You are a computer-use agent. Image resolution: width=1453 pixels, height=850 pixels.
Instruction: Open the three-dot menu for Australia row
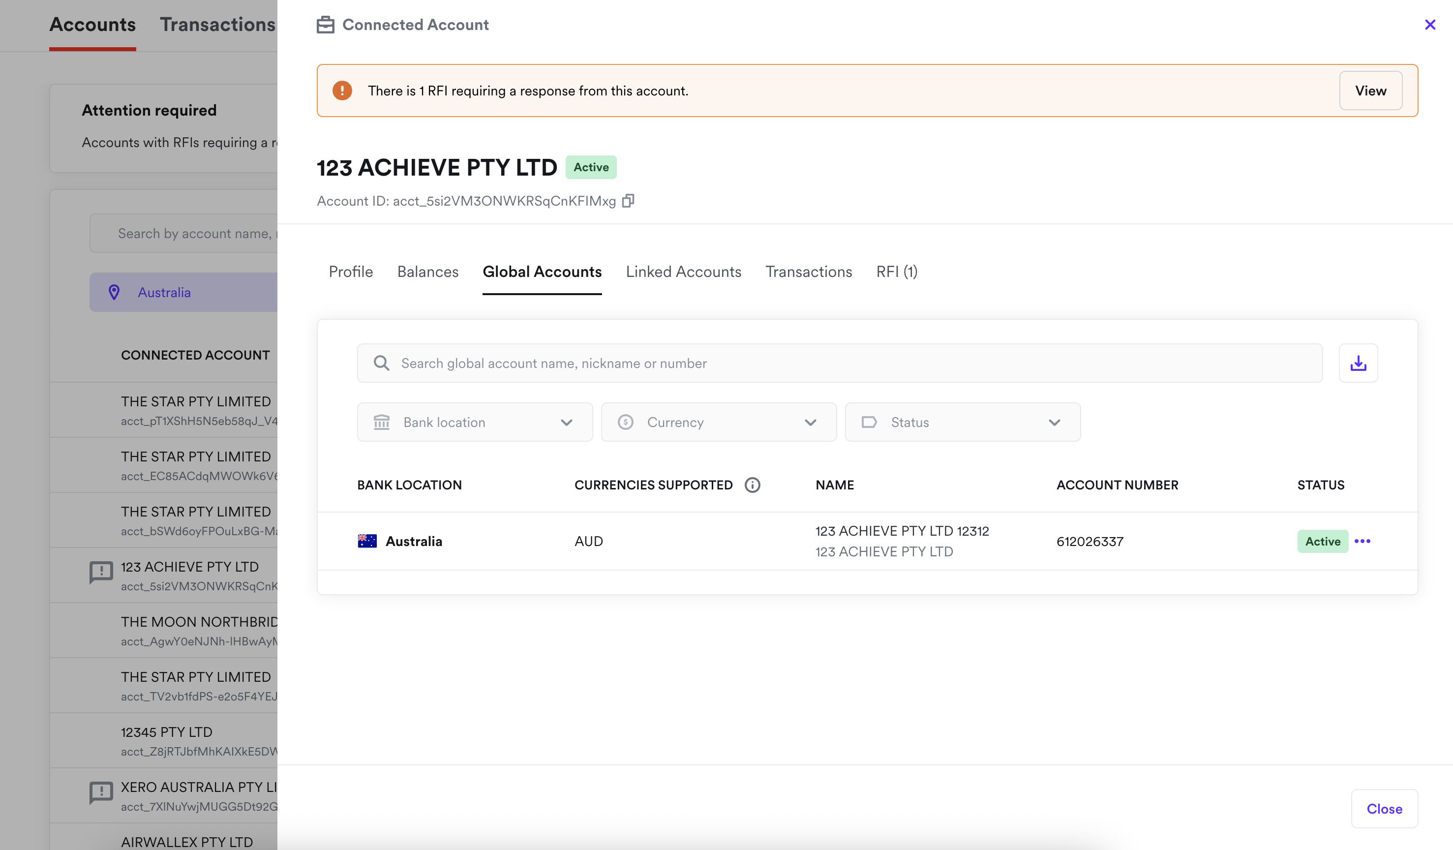click(1362, 541)
